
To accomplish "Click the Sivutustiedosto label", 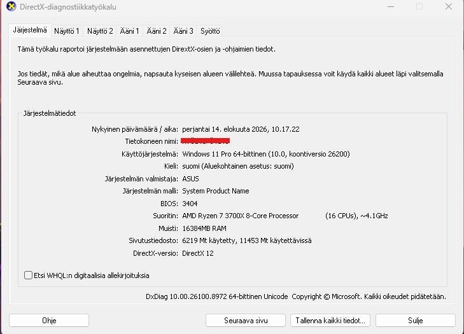I will click(153, 241).
